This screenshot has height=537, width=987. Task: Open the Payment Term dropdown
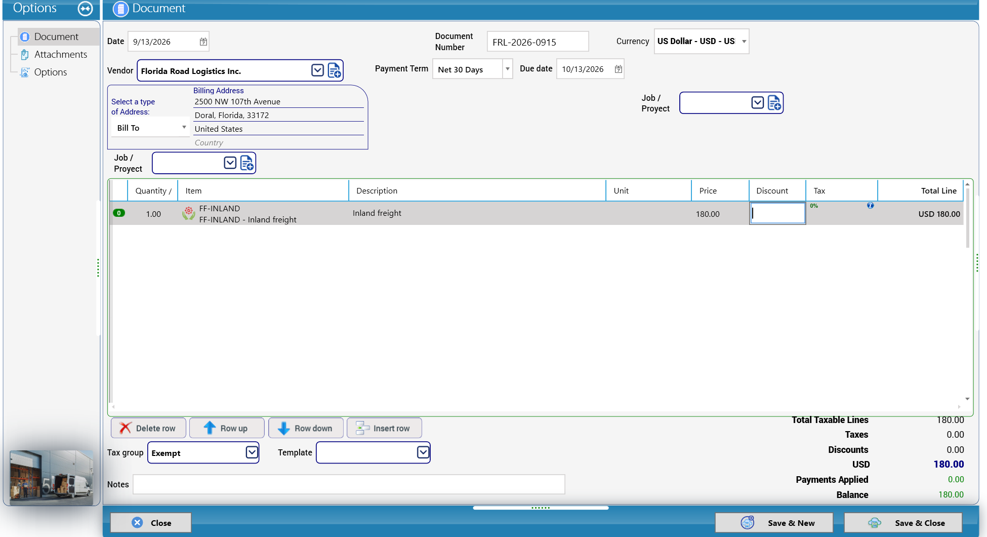pyautogui.click(x=507, y=69)
